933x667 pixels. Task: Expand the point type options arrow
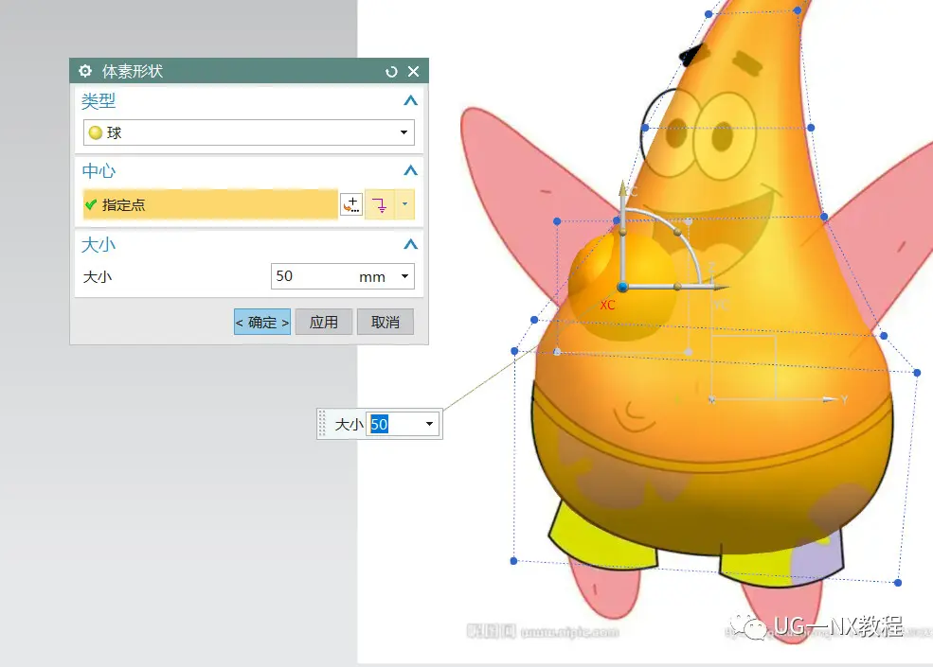point(405,204)
